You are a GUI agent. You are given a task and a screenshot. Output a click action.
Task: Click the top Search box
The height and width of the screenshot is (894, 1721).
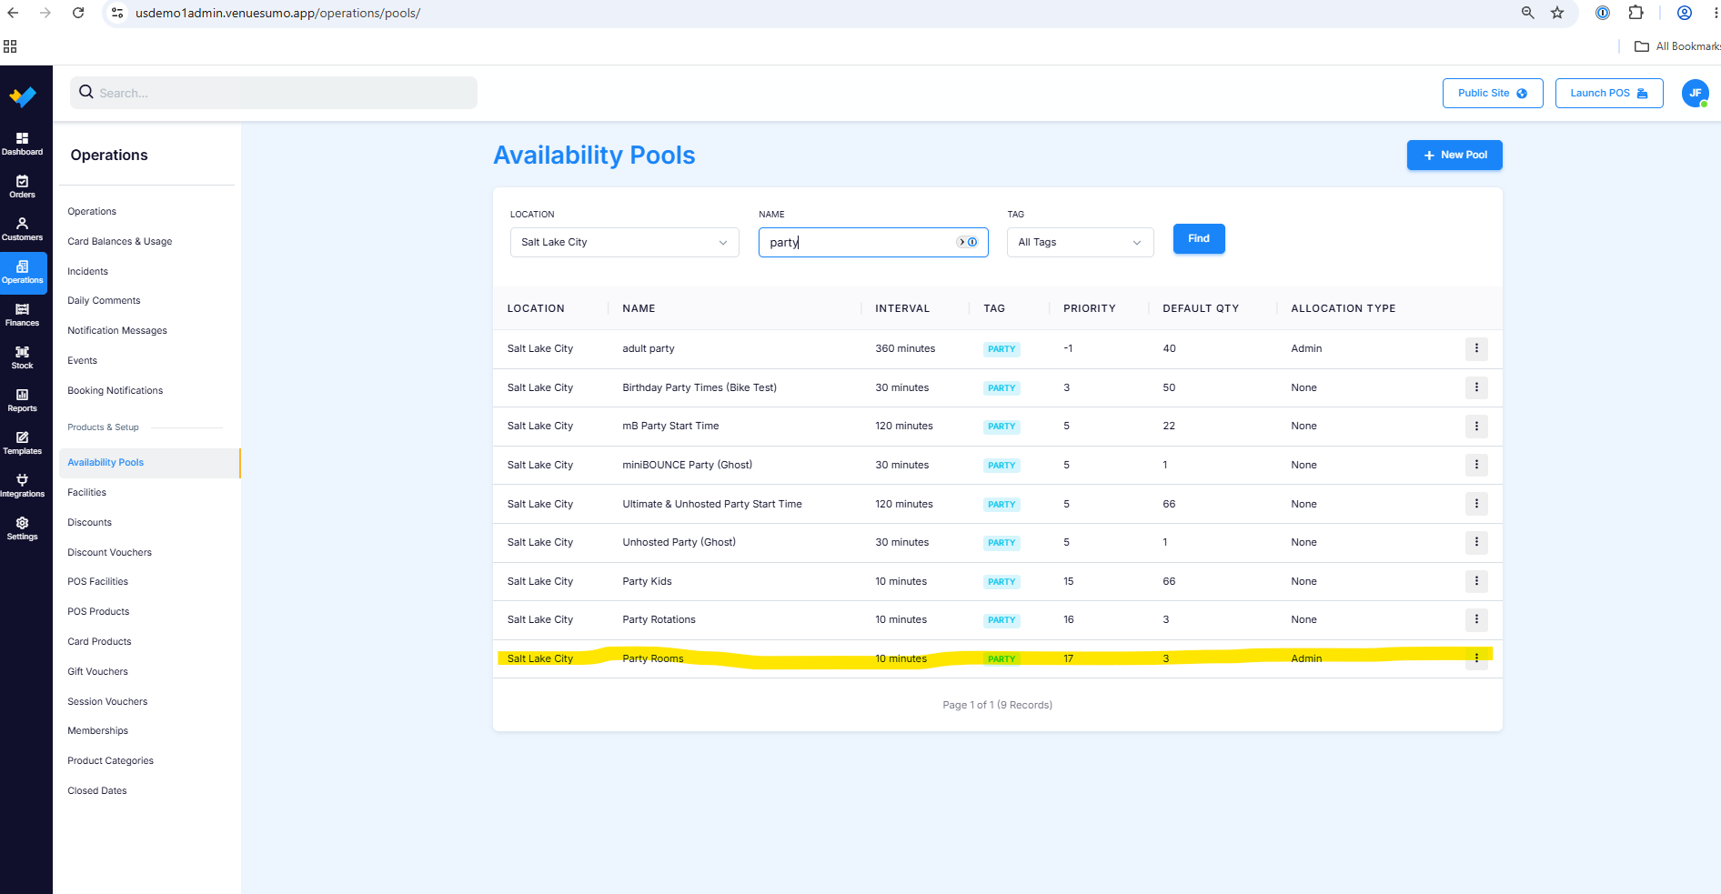[x=274, y=93]
